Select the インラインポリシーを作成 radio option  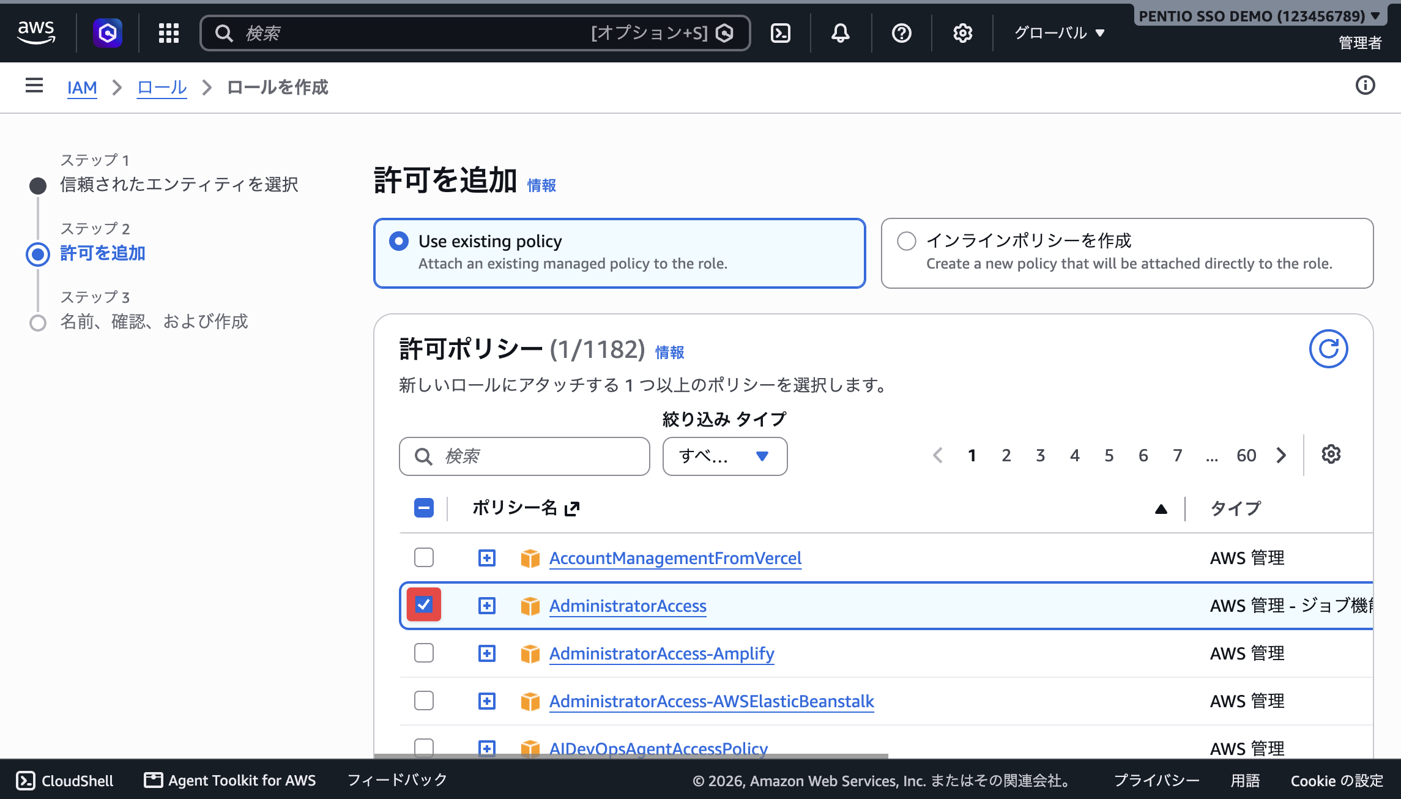[907, 241]
